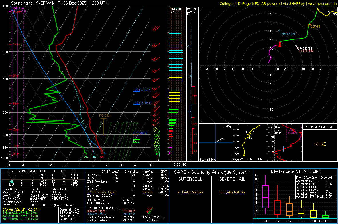Select the -30 C=26326' level label
The height and width of the screenshot is (224, 338).
click(142, 90)
